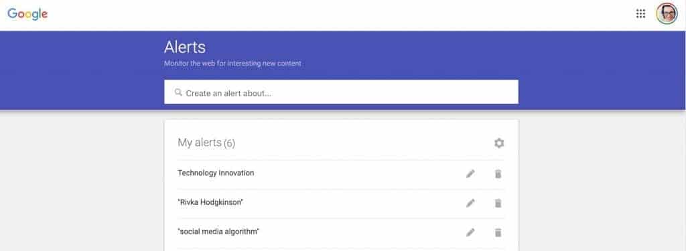Screen dimensions: 686x251
Task: Delete the "Rivka Hodgkinson" alert
Action: [498, 203]
